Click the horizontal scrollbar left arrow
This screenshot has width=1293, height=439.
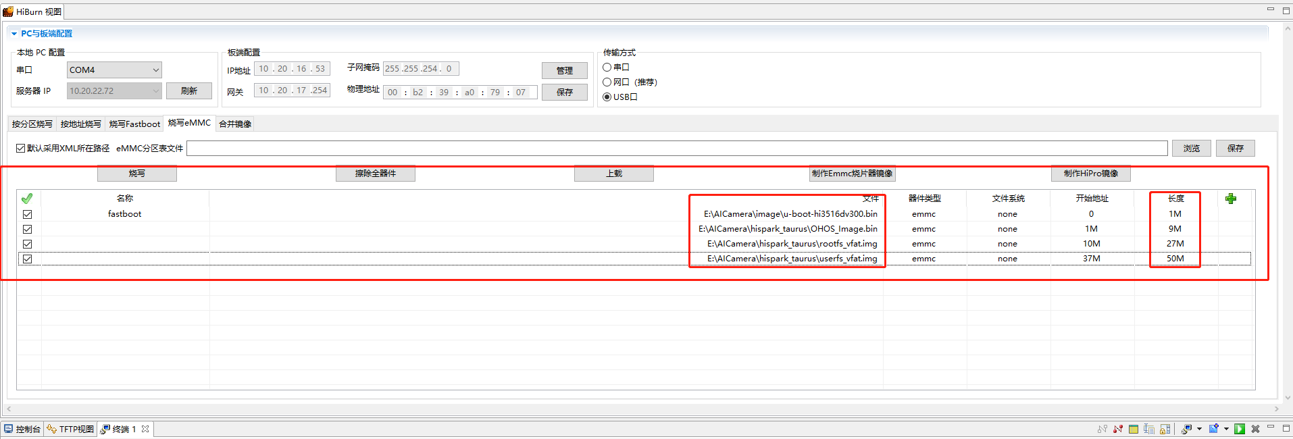9,409
